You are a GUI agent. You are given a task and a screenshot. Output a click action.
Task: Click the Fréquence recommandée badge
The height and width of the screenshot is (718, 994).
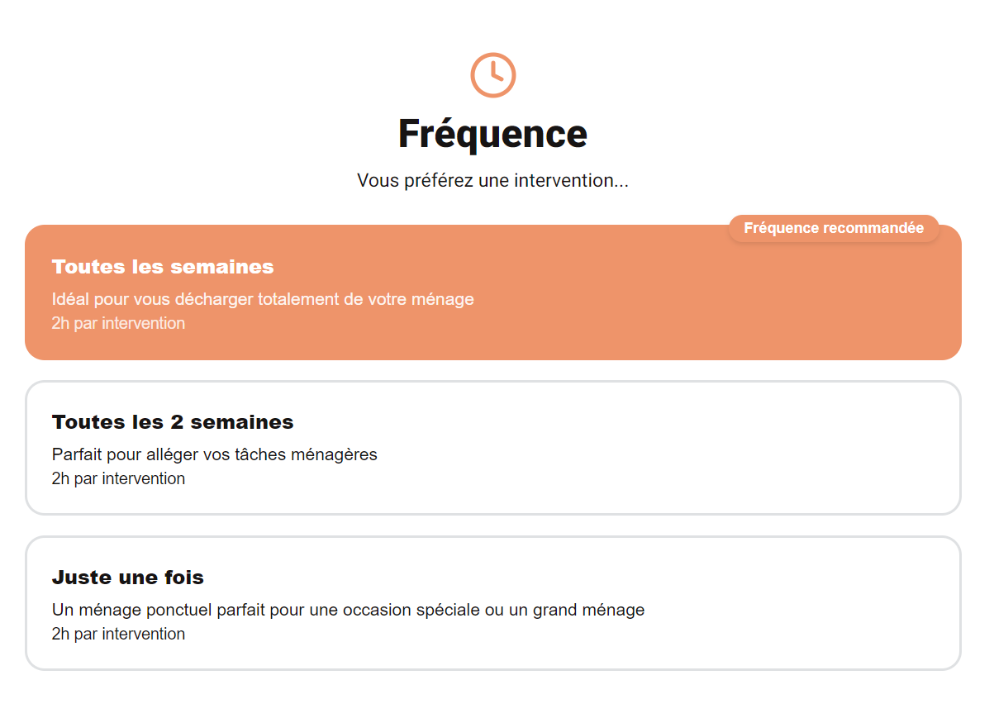click(x=834, y=228)
